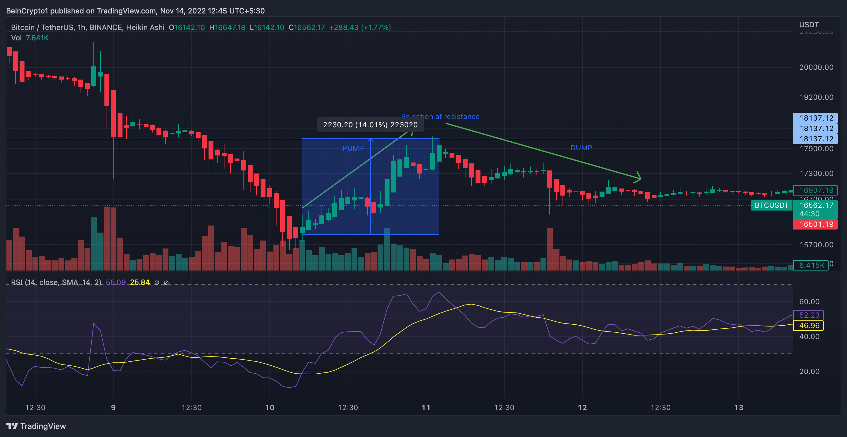
Task: Click the red 16501.19 price label
Action: pos(816,224)
